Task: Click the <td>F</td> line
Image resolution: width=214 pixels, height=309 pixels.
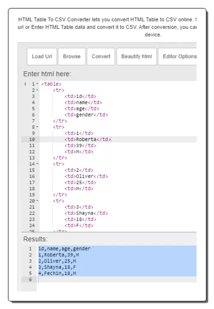Action: tap(79, 226)
